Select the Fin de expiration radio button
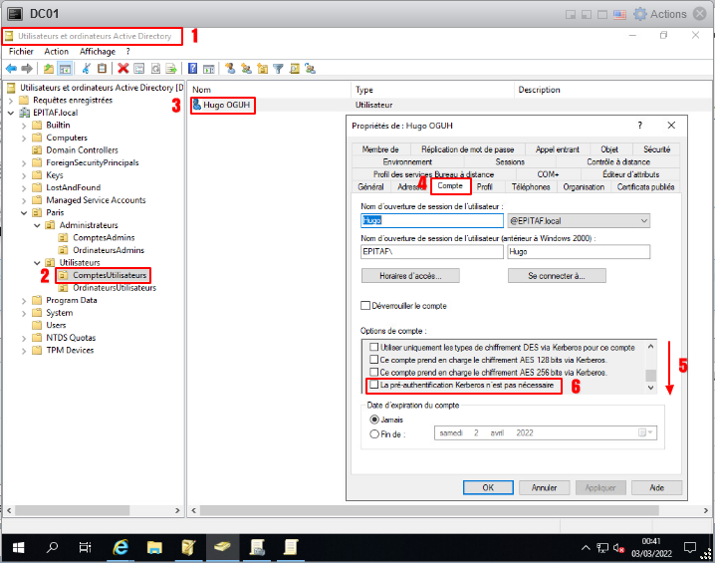The height and width of the screenshot is (563, 715). coord(374,433)
